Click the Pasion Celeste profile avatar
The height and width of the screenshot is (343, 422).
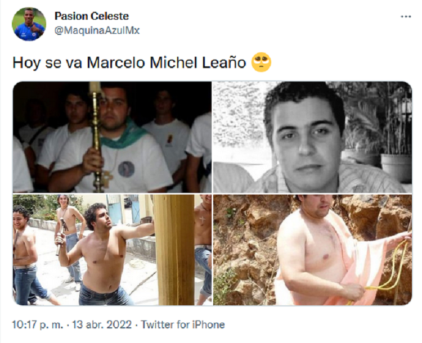(29, 24)
